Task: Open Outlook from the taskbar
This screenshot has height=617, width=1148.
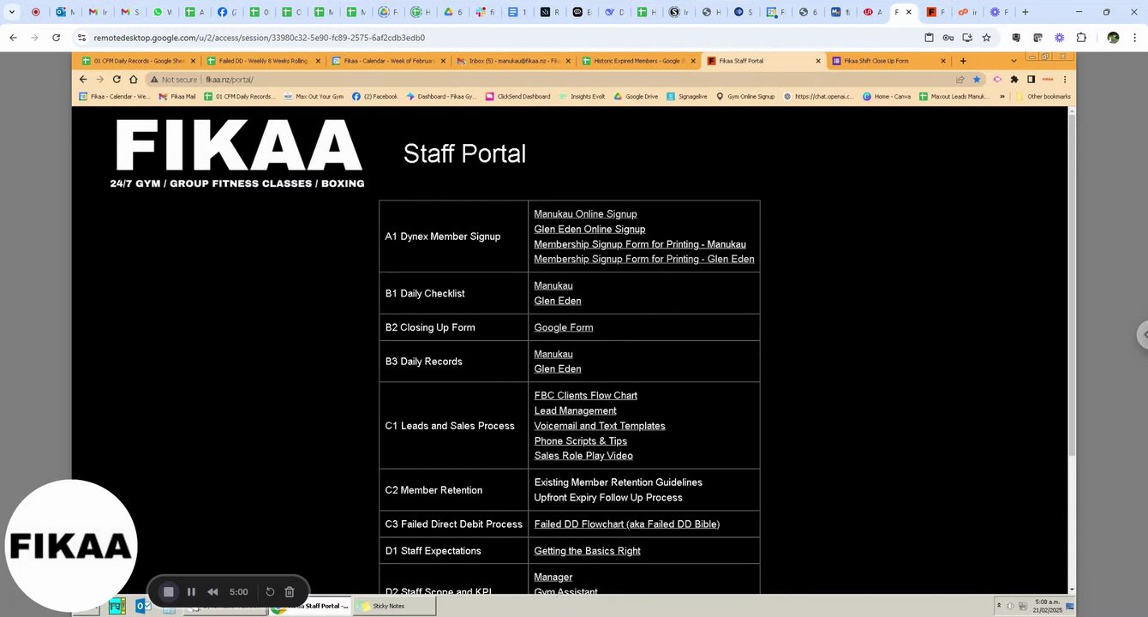Action: click(144, 606)
